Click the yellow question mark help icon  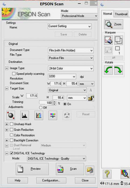point(107,174)
